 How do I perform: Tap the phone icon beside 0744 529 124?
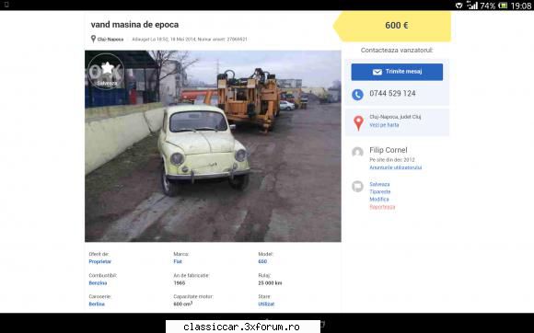click(357, 94)
